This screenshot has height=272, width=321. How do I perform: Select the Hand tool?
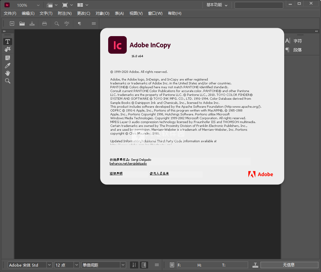tap(8, 73)
